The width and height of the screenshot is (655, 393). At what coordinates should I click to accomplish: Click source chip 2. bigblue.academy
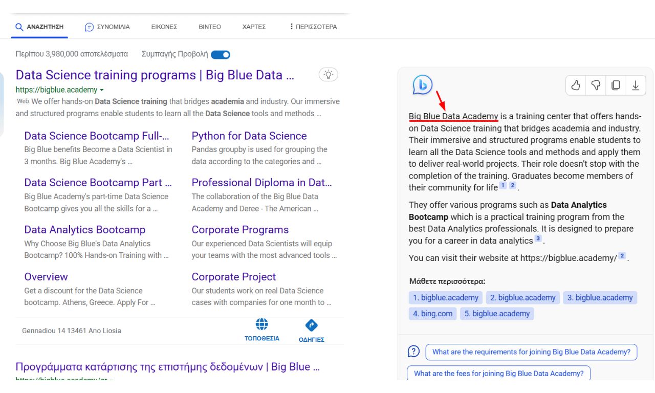(523, 298)
